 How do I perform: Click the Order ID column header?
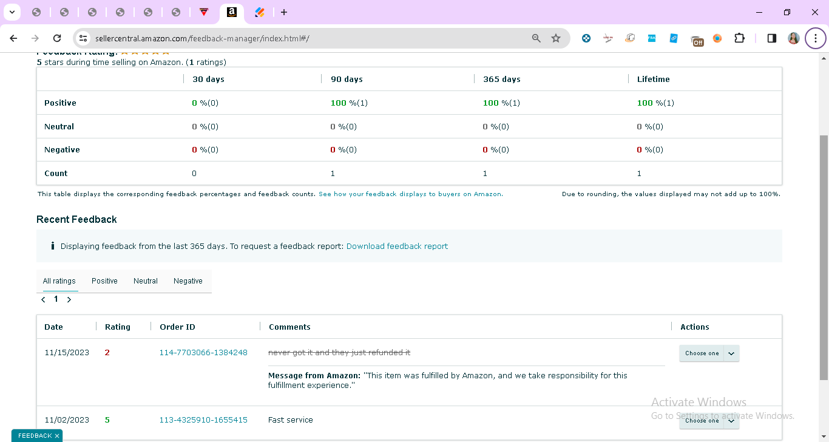pyautogui.click(x=177, y=327)
